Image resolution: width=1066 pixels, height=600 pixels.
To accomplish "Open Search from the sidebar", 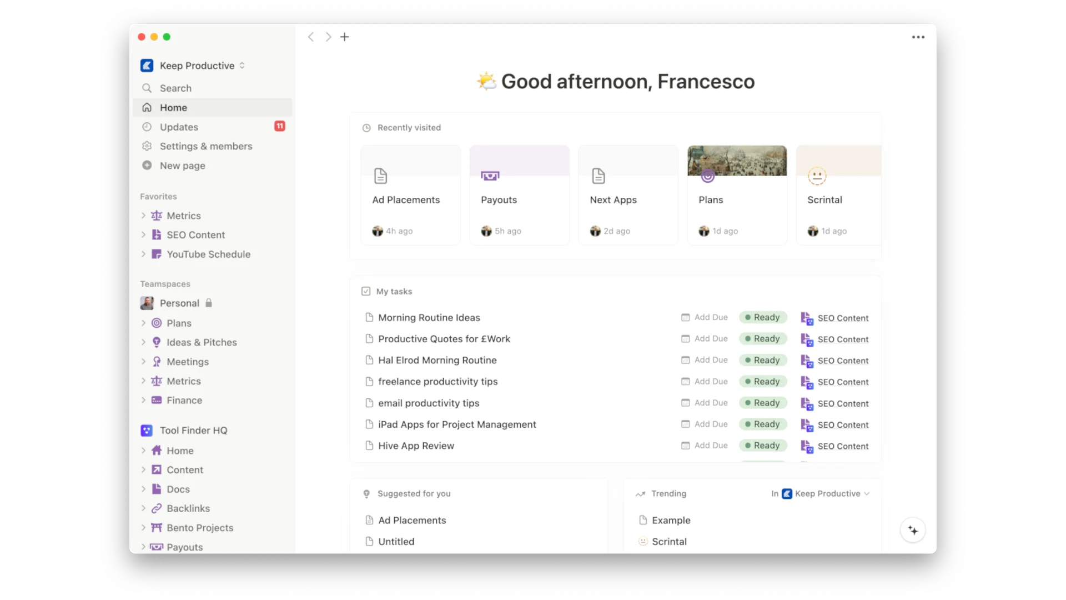I will coord(174,88).
